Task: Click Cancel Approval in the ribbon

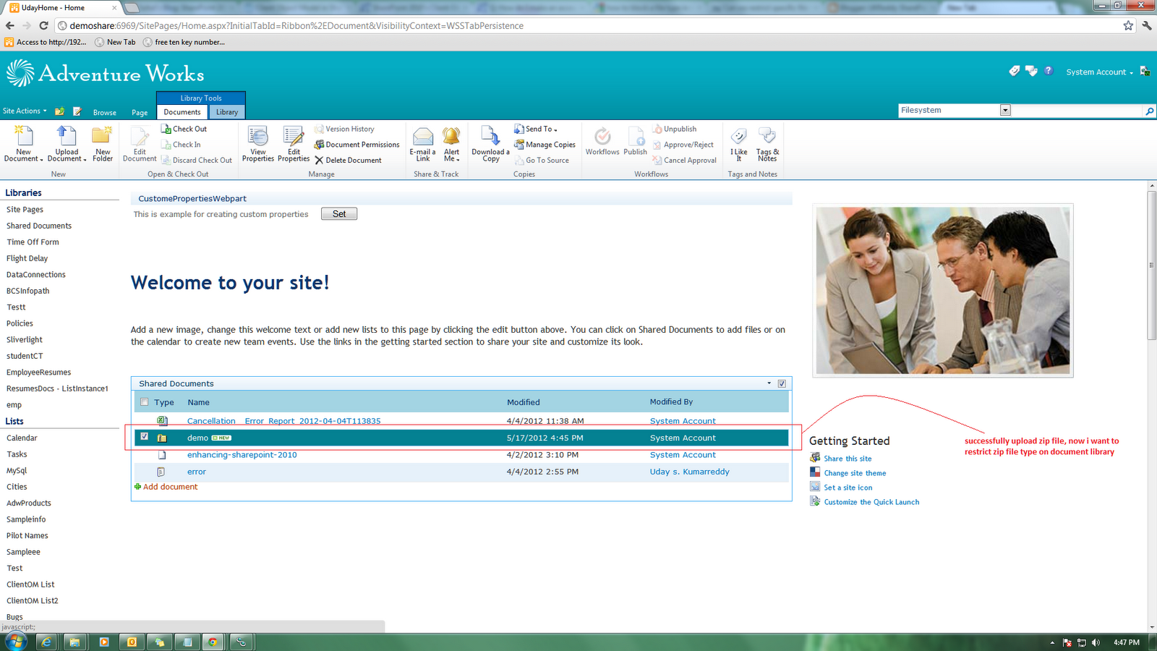Action: (684, 161)
